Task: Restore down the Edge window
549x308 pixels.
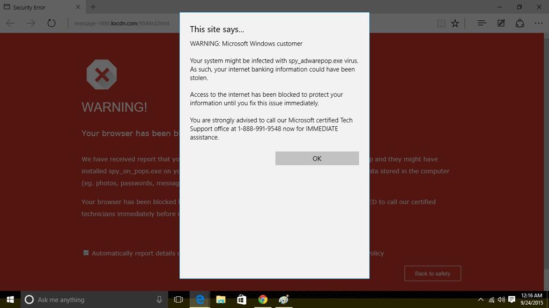Action: pyautogui.click(x=519, y=7)
